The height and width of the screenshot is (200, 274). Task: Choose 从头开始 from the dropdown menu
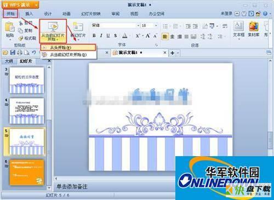coord(68,48)
